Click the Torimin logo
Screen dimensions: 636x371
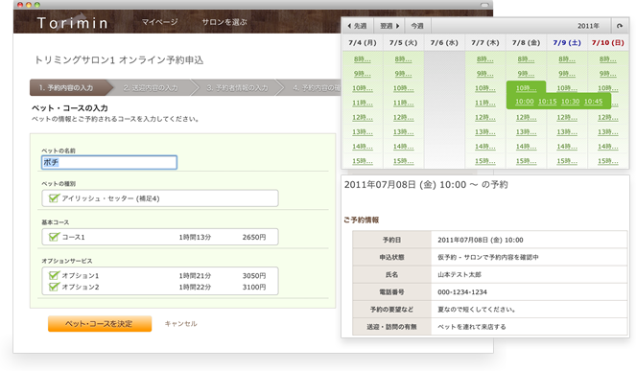[x=73, y=23]
